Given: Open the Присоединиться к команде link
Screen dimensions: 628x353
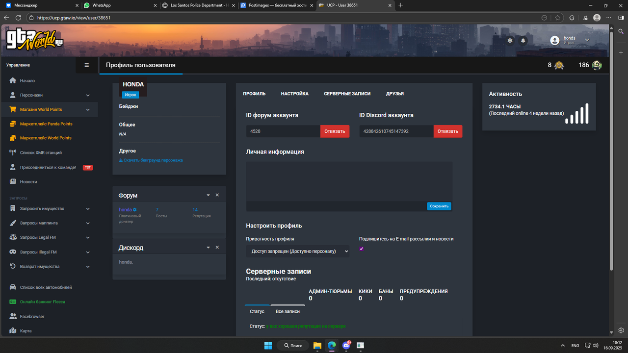Looking at the screenshot, I should click(48, 167).
